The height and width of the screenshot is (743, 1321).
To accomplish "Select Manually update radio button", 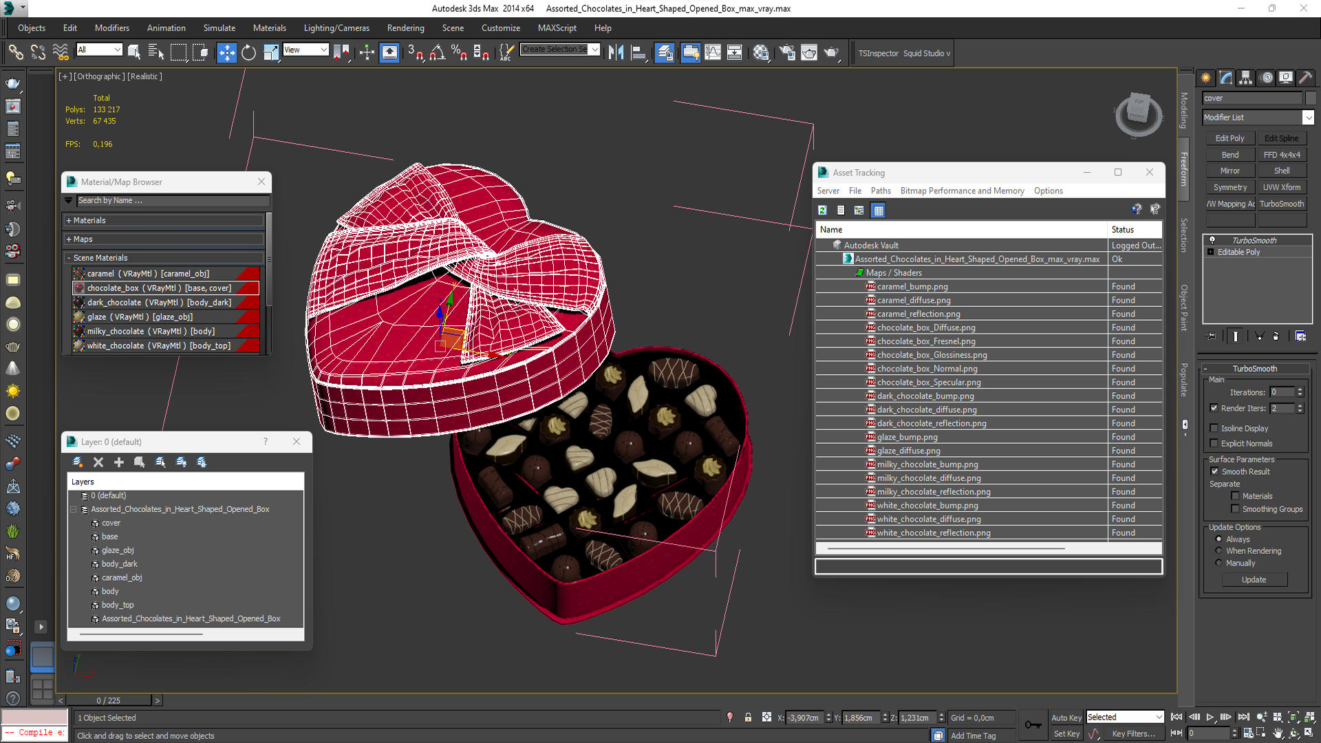I will point(1218,563).
